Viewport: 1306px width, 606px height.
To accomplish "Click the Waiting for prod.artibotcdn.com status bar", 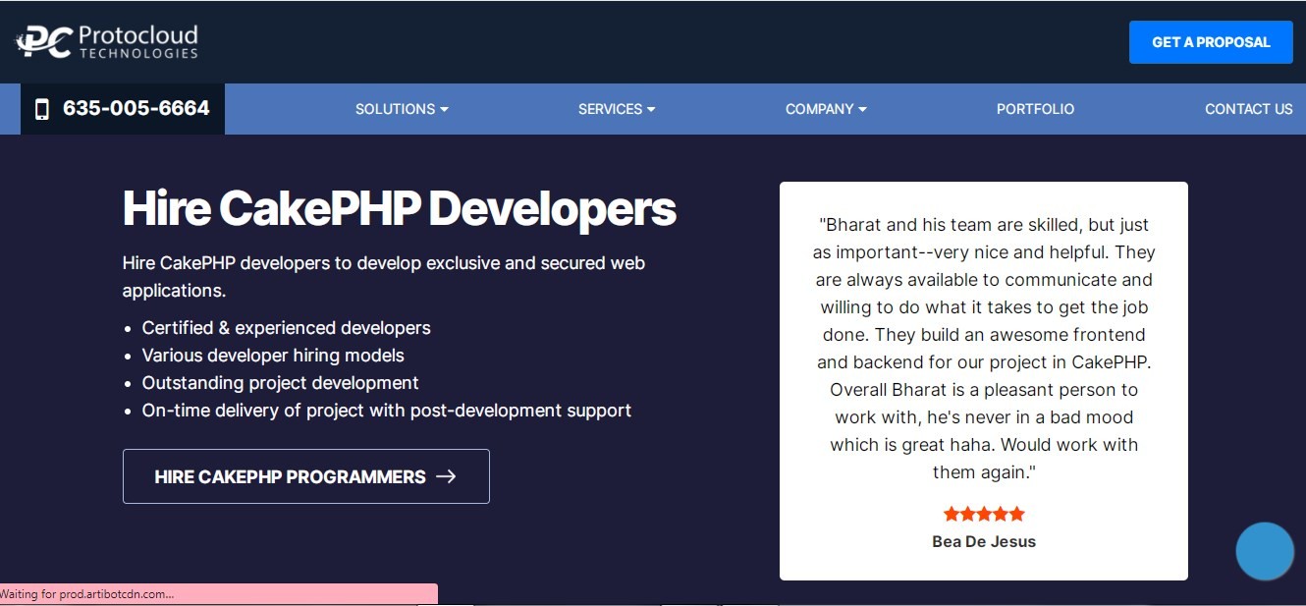I will [x=218, y=594].
